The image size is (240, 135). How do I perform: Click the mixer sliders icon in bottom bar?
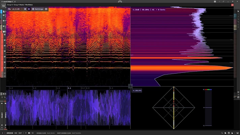33,133
